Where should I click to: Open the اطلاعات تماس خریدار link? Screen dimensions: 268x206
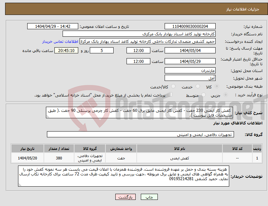pos(60,41)
